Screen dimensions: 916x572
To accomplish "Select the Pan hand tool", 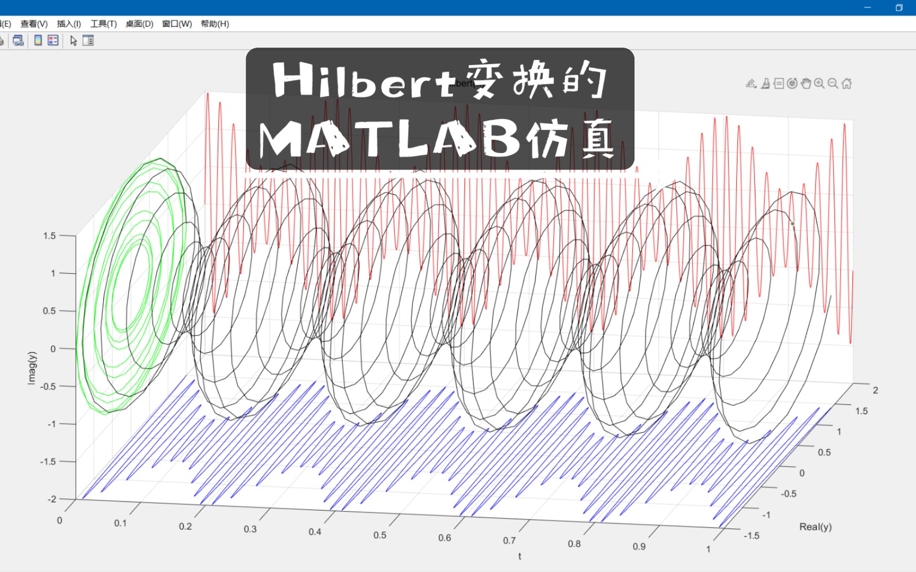I will tap(806, 83).
